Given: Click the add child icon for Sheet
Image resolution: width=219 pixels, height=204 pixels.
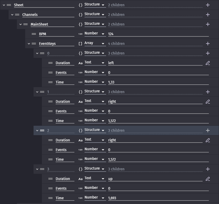Looking at the screenshot, I should [208, 5].
